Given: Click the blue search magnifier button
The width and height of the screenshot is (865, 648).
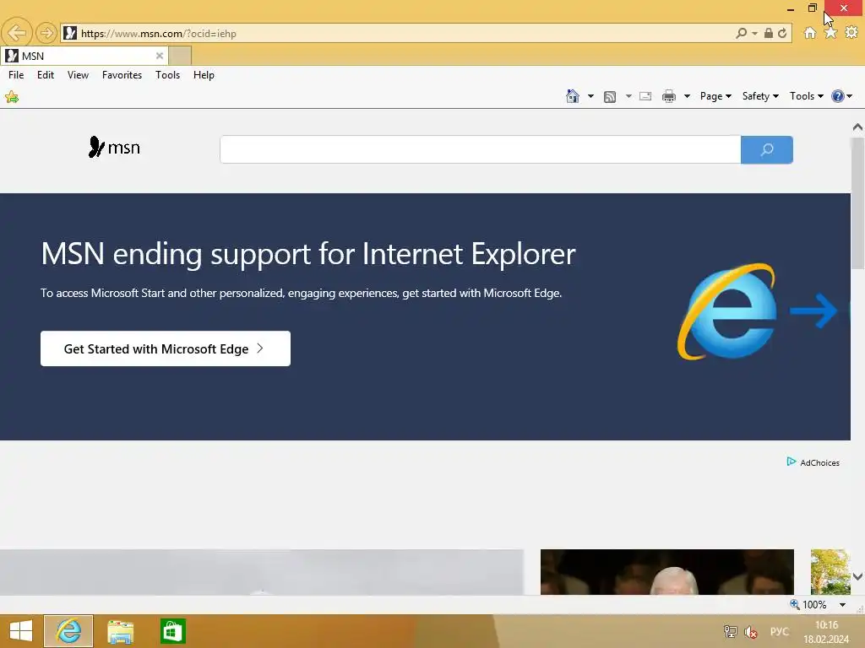Looking at the screenshot, I should pyautogui.click(x=767, y=149).
